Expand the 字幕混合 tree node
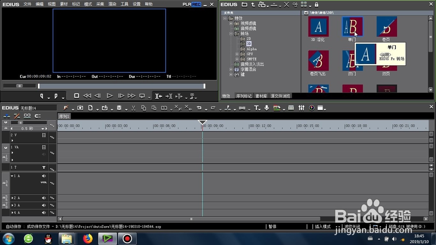The height and width of the screenshot is (245, 436). pyautogui.click(x=231, y=69)
